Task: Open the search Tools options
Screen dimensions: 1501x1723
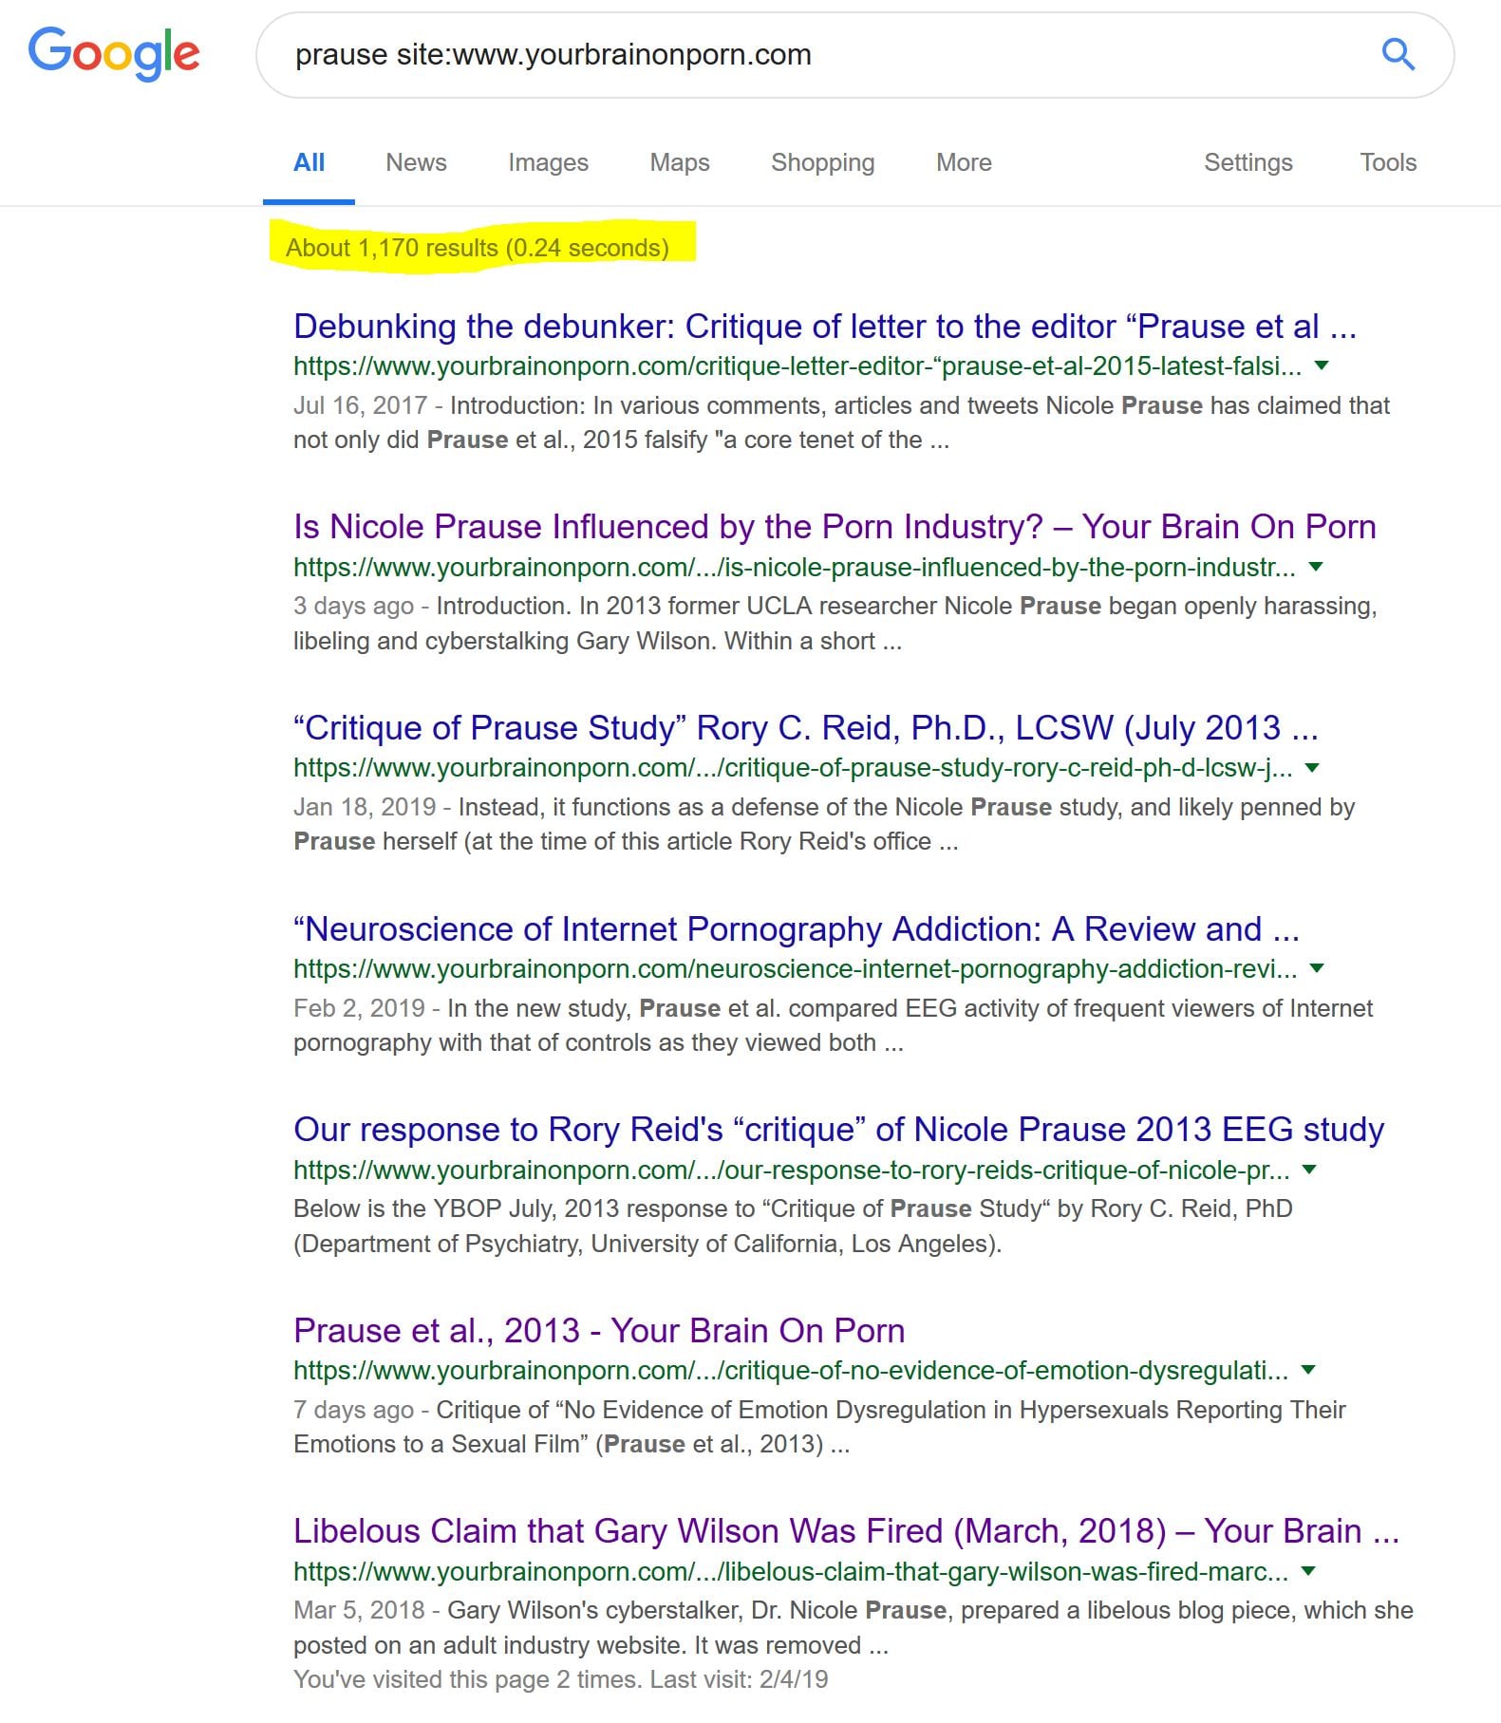Action: (1387, 162)
